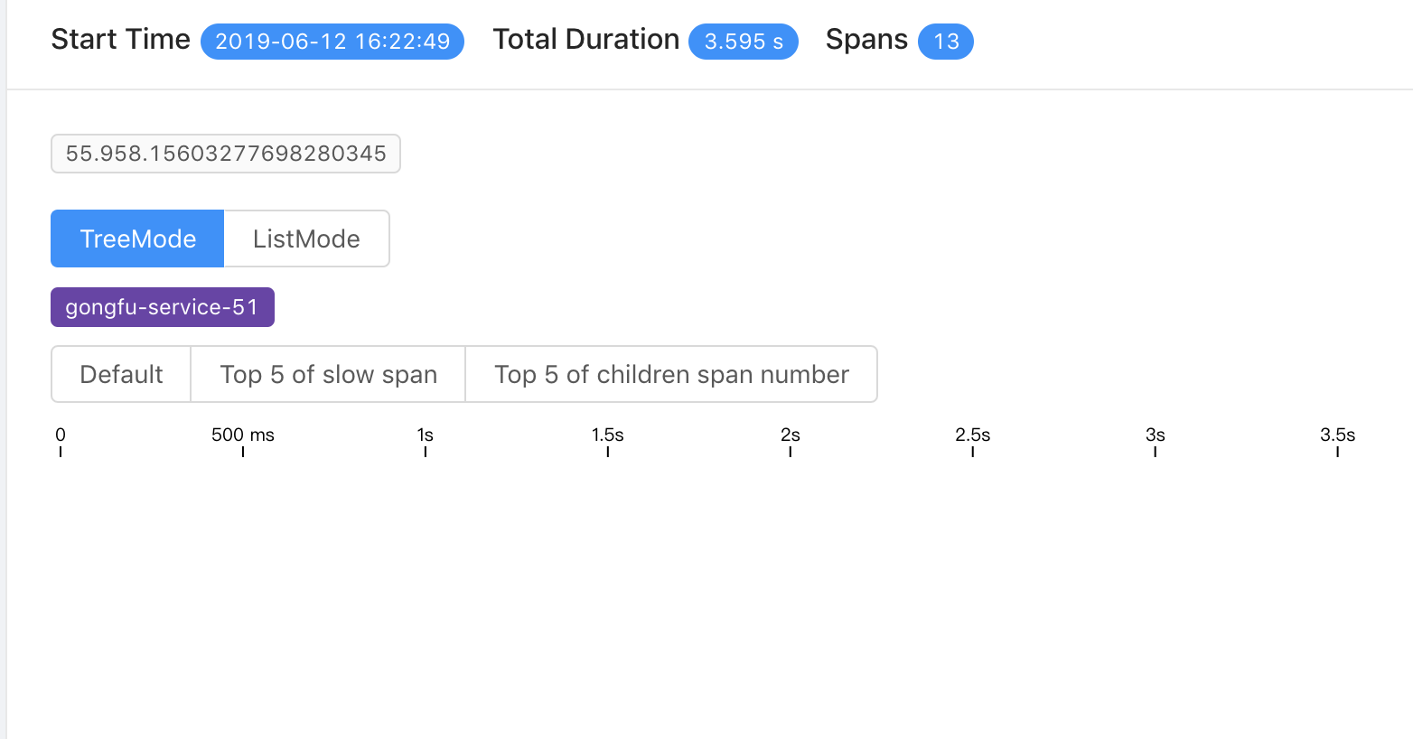Switch to TreeMode view
Viewport: 1413px width, 739px height.
136,239
